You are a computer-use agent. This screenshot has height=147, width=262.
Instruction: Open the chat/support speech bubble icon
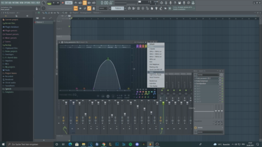coord(188,3)
